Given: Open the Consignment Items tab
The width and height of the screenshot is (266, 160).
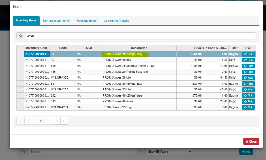Looking at the screenshot, I should pos(116,21).
